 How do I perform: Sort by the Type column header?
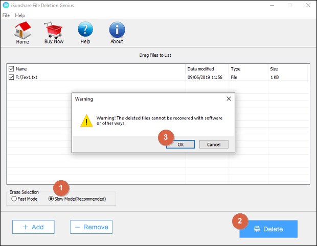click(236, 69)
